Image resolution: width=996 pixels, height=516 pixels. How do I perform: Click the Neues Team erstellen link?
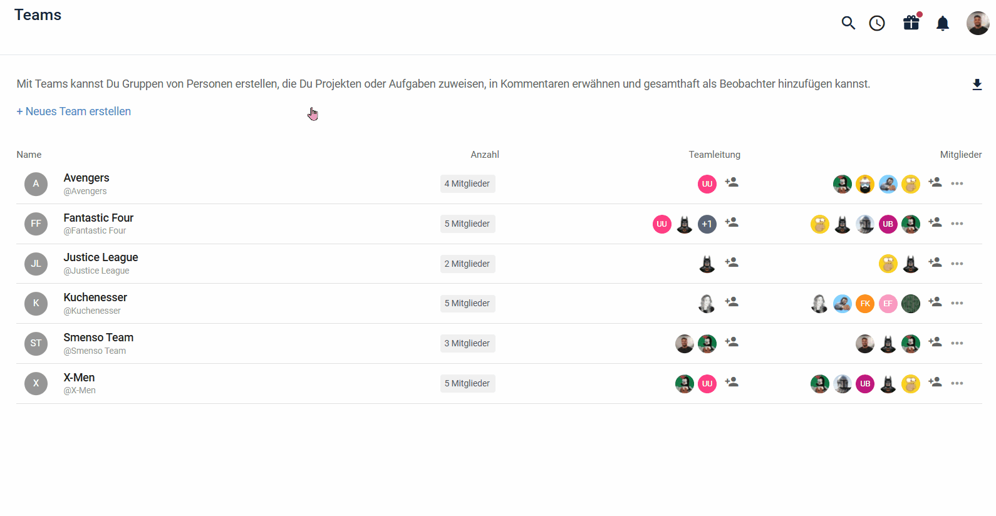(74, 111)
